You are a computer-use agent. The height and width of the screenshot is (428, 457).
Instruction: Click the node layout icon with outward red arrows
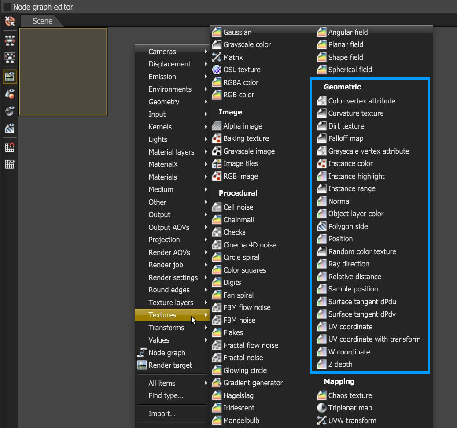click(10, 41)
